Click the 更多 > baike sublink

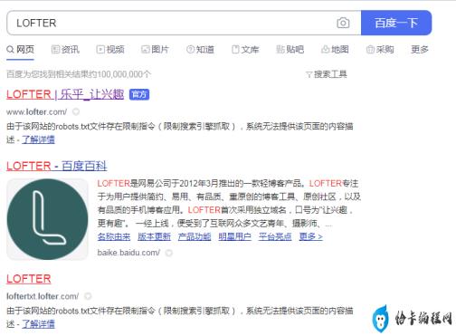(x=311, y=236)
